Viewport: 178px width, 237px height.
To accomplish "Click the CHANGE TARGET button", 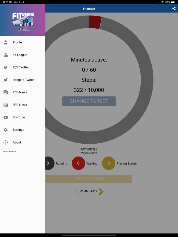I will [89, 101].
